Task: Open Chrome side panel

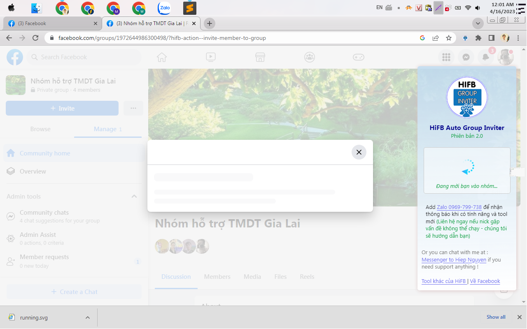Action: pos(492,38)
